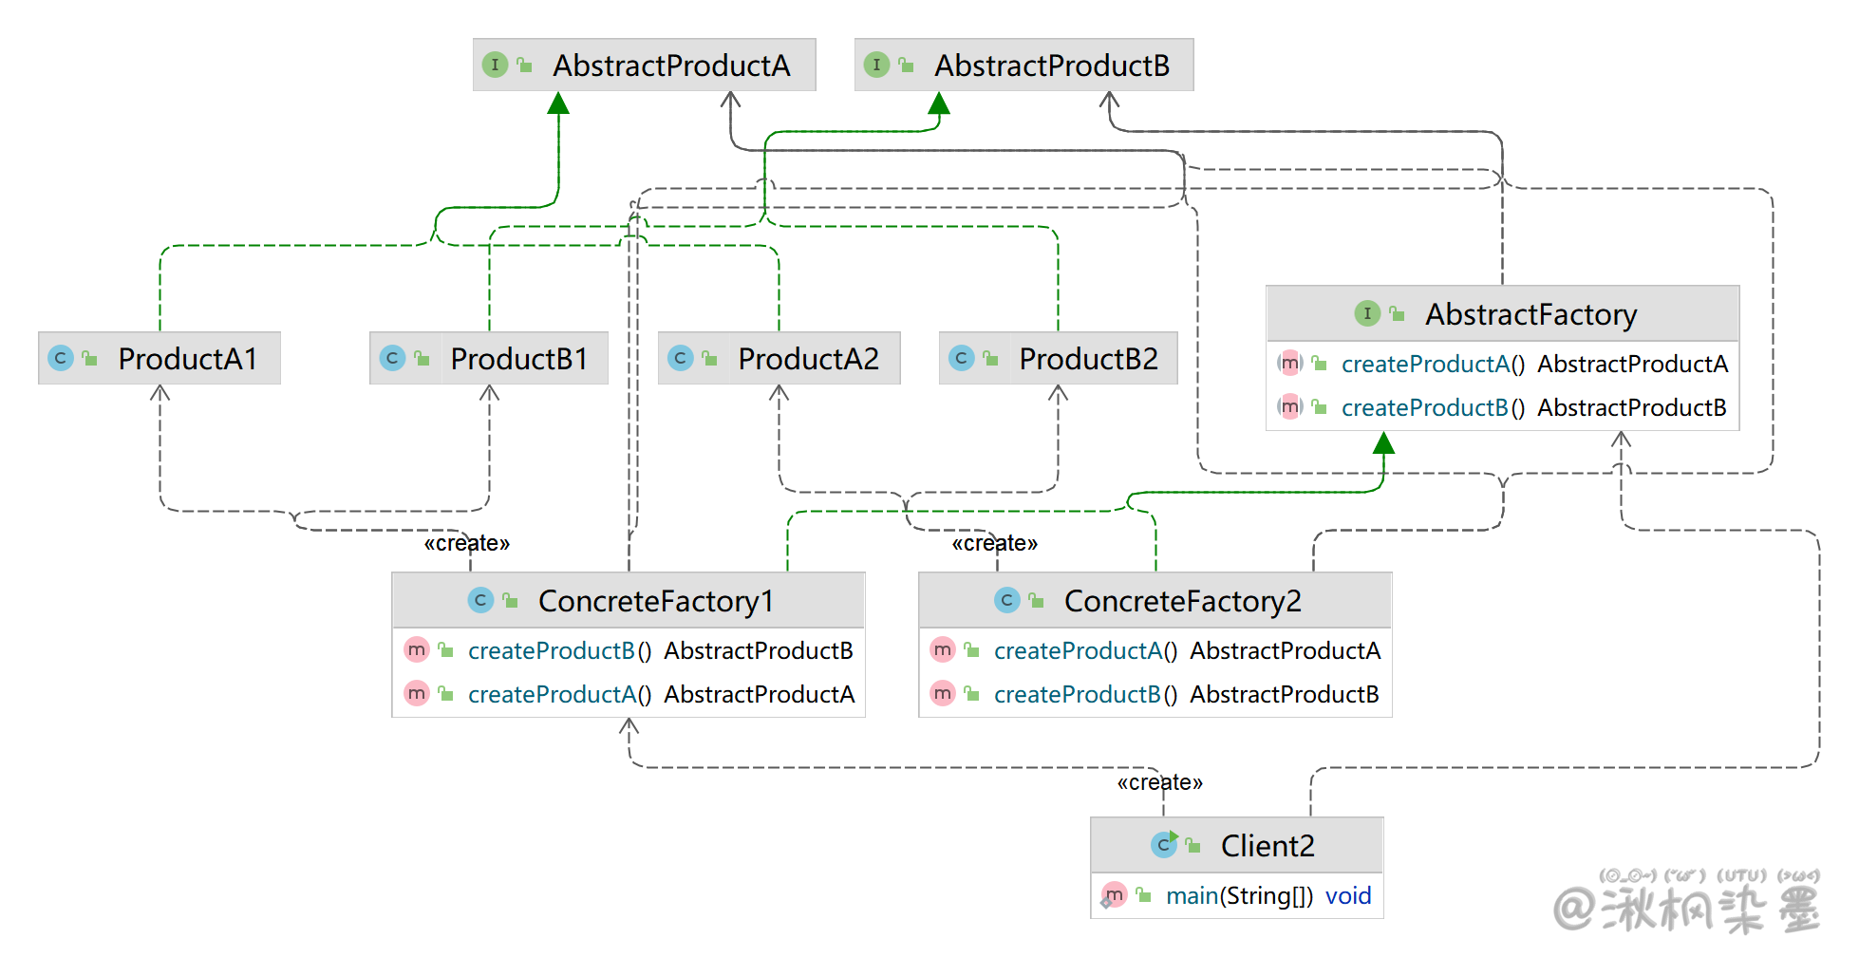Click the interface icon beside AbstractProductB

[876, 65]
